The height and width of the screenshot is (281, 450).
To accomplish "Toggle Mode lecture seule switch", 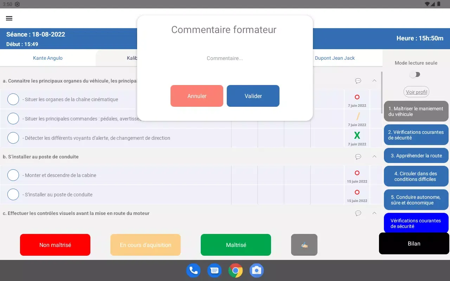I will [x=415, y=74].
